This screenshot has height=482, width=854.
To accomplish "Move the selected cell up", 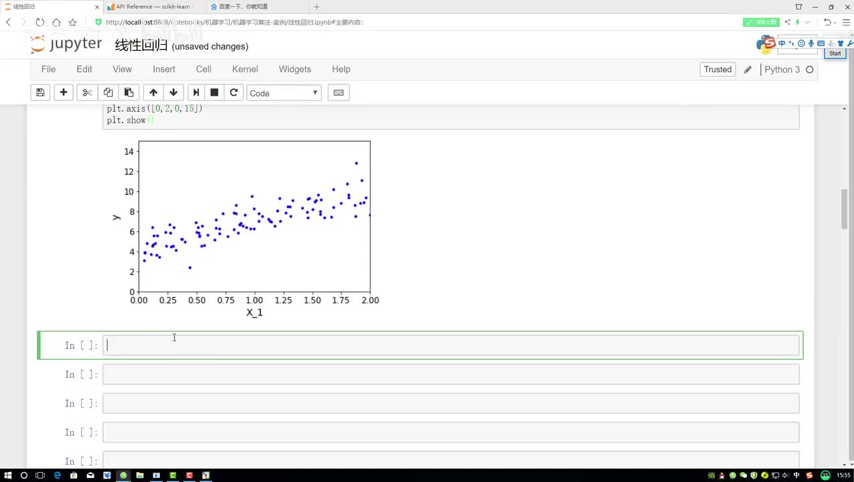I will 153,92.
